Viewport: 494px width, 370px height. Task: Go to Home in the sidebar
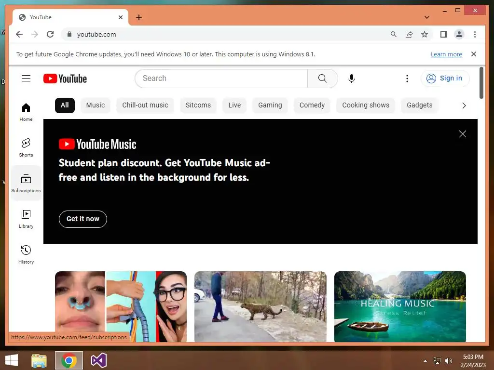[26, 112]
